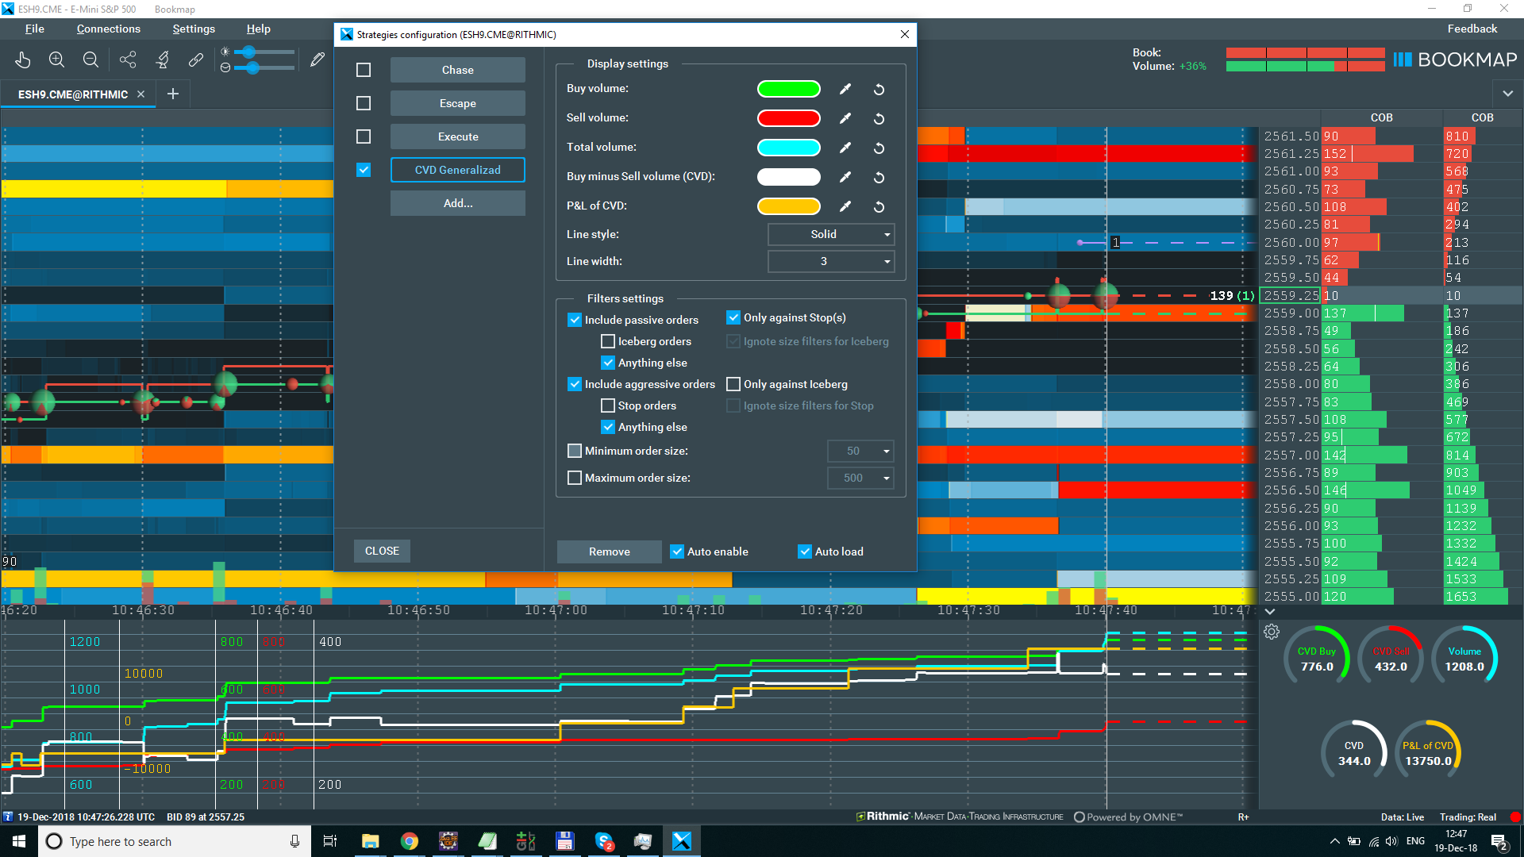Click the reset icon next to Sell volume
The width and height of the screenshot is (1524, 857).
879,118
